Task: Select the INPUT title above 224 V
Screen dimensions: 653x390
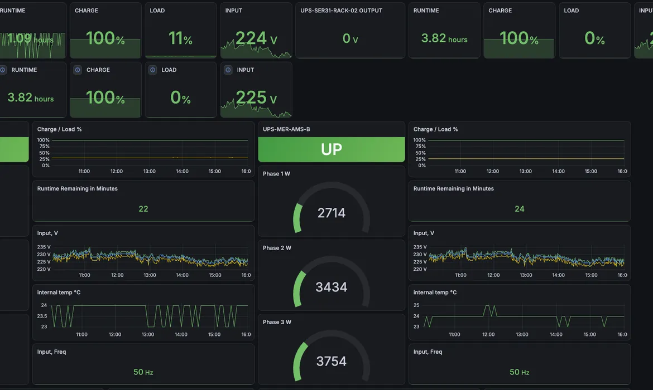Action: (x=234, y=11)
